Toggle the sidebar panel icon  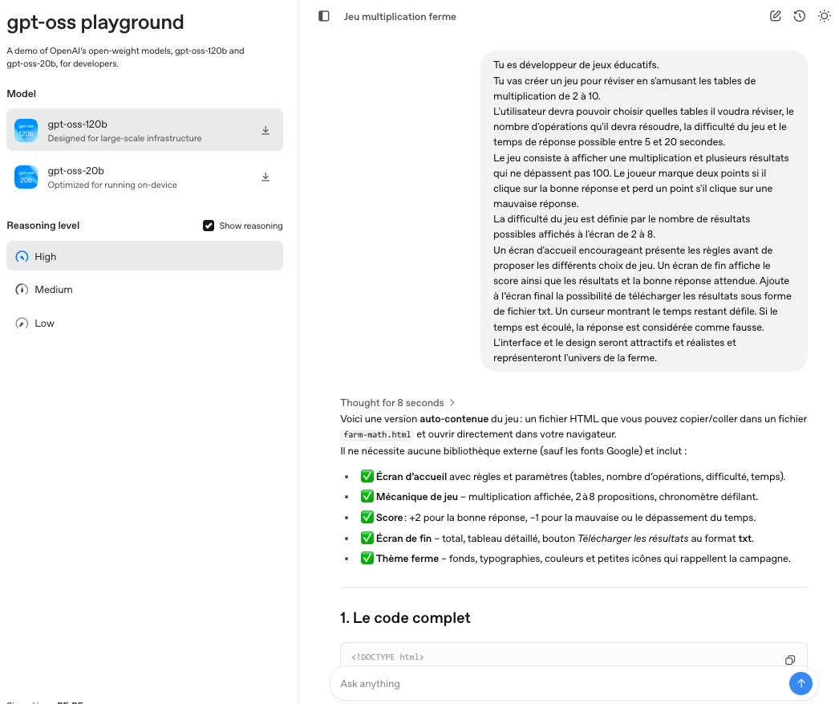[324, 16]
